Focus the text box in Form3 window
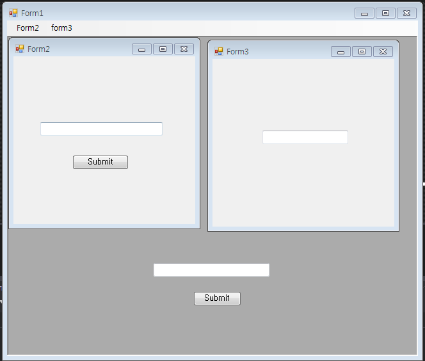425x361 pixels. tap(305, 137)
